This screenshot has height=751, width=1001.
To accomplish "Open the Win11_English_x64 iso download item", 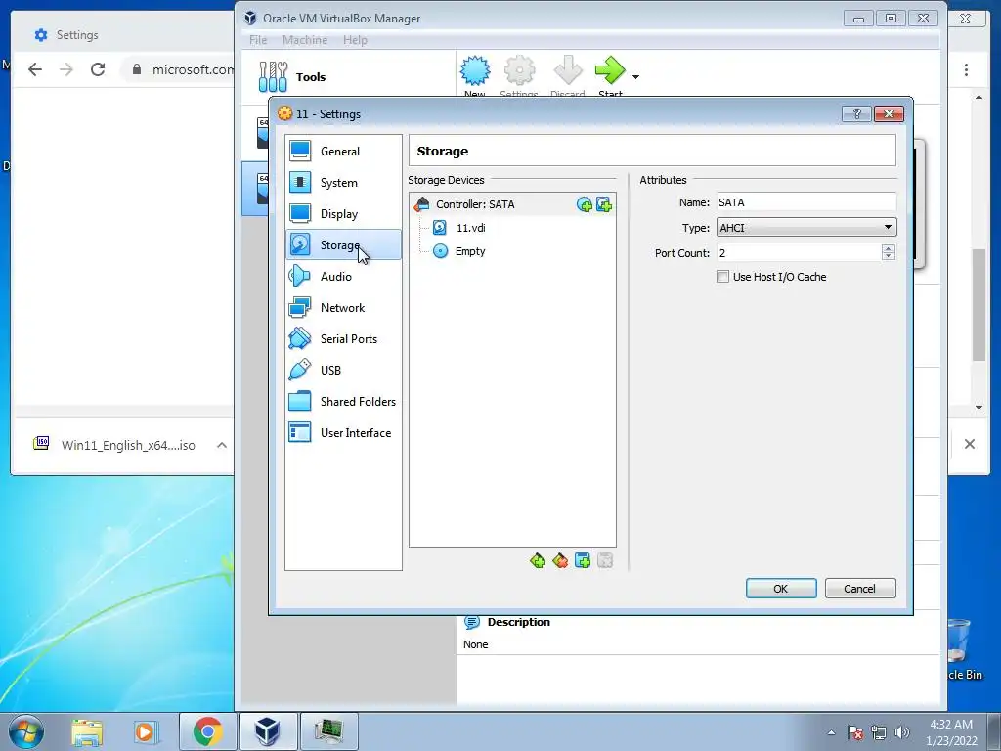I will [115, 445].
